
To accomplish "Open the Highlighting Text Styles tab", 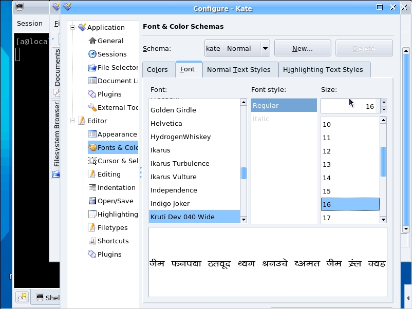I will 324,70.
